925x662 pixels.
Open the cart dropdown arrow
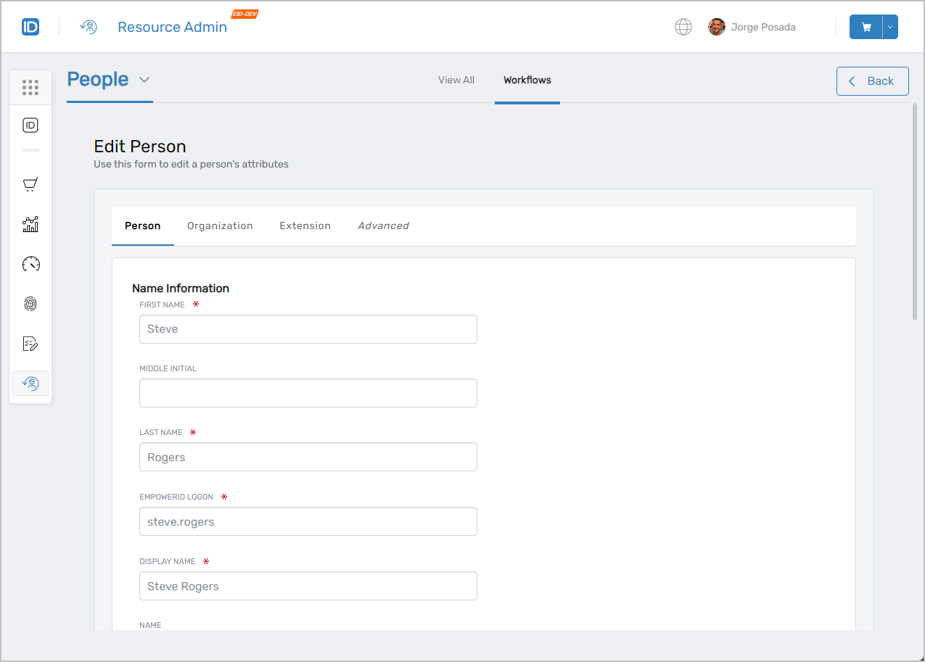pos(890,28)
